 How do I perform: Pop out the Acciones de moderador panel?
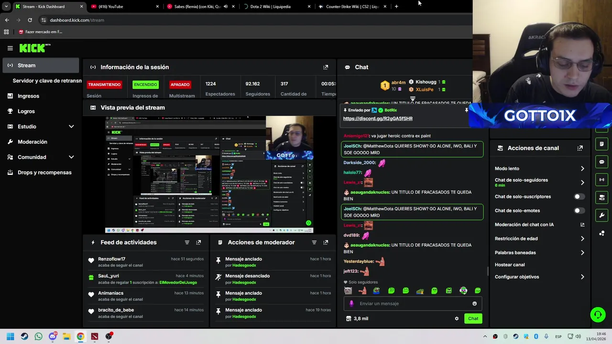pos(326,243)
